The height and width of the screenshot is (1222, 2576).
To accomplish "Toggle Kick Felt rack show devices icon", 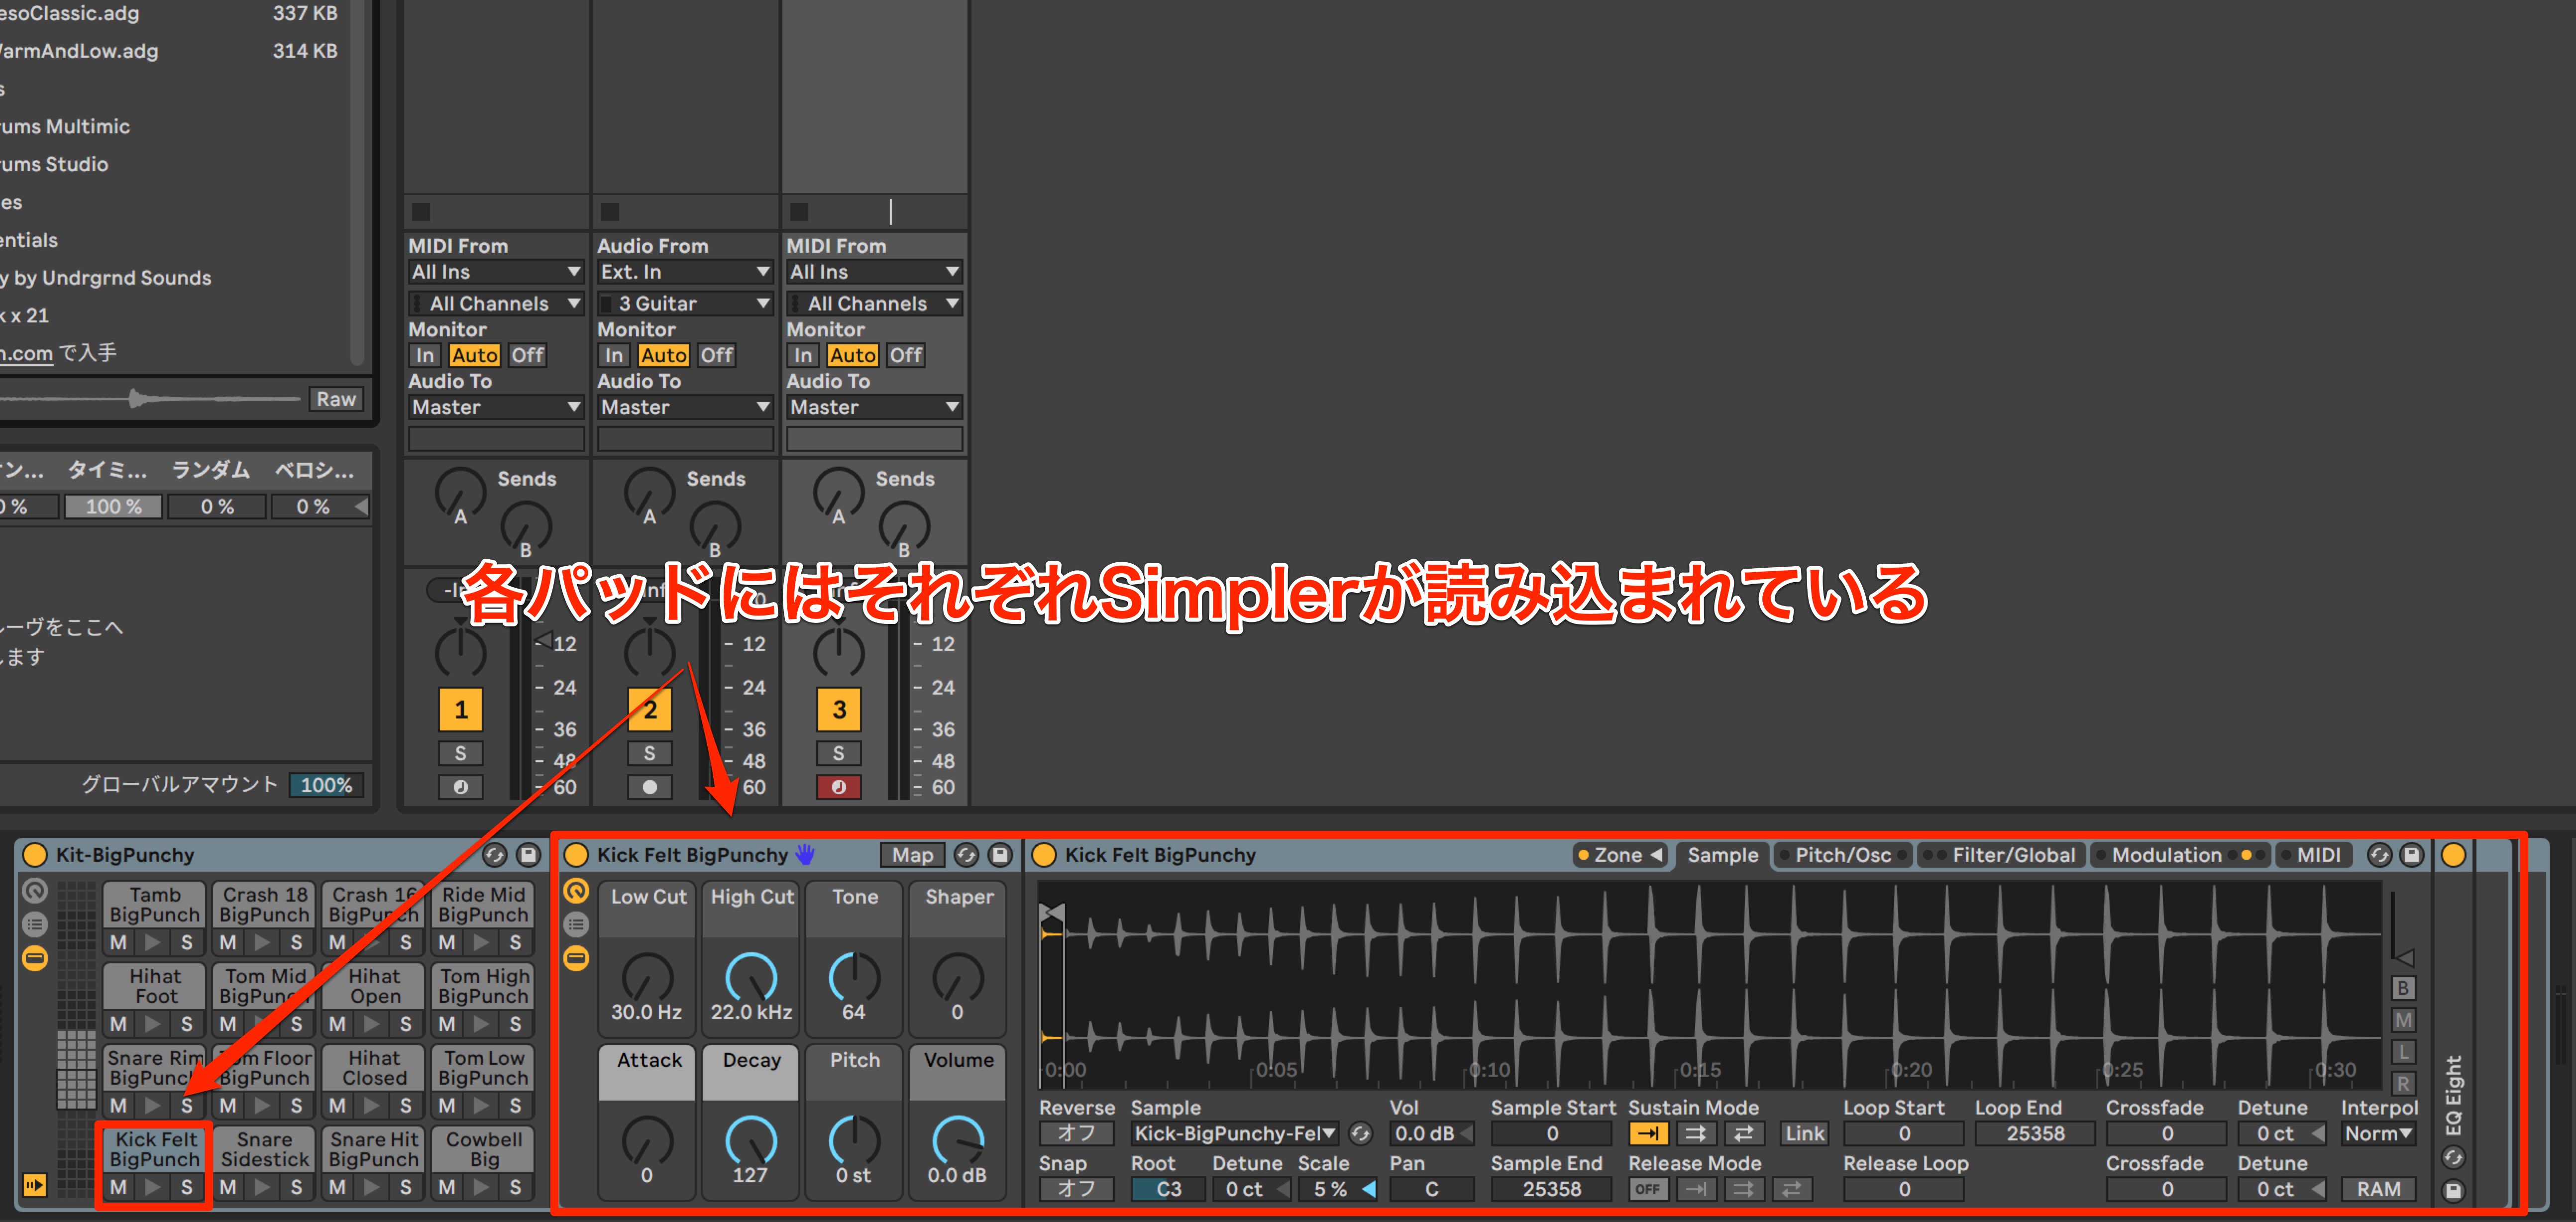I will tap(577, 958).
